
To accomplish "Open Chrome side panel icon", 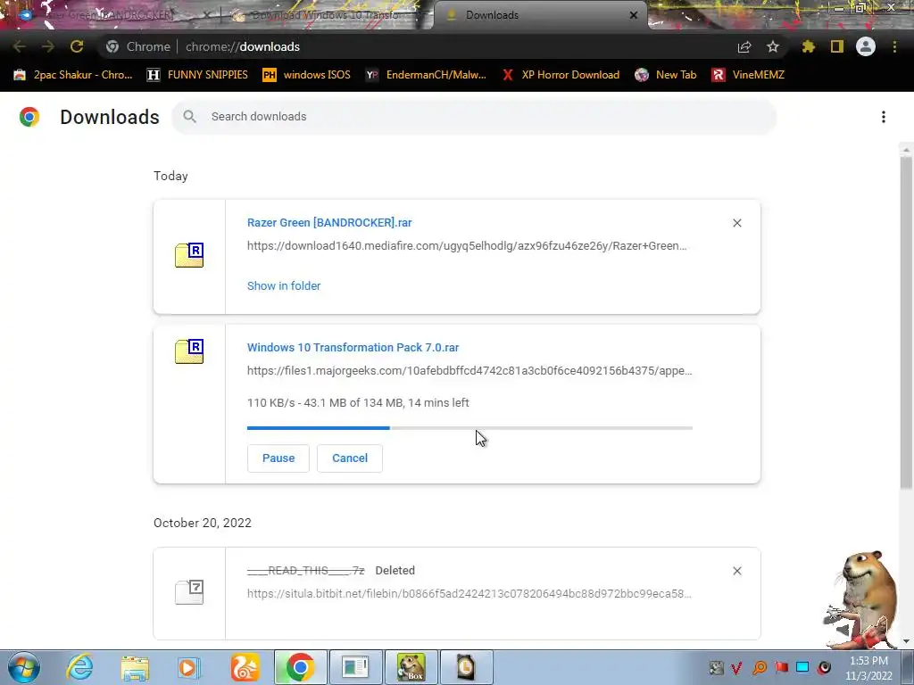I will (837, 46).
